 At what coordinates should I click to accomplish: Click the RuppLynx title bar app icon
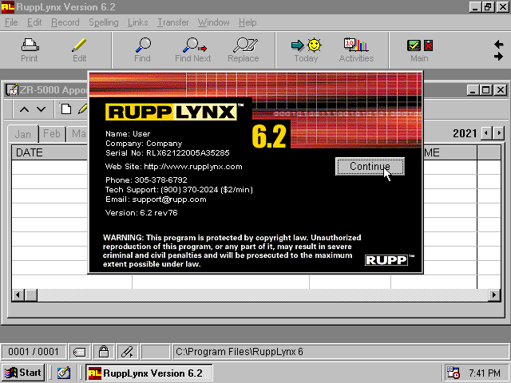pyautogui.click(x=8, y=7)
